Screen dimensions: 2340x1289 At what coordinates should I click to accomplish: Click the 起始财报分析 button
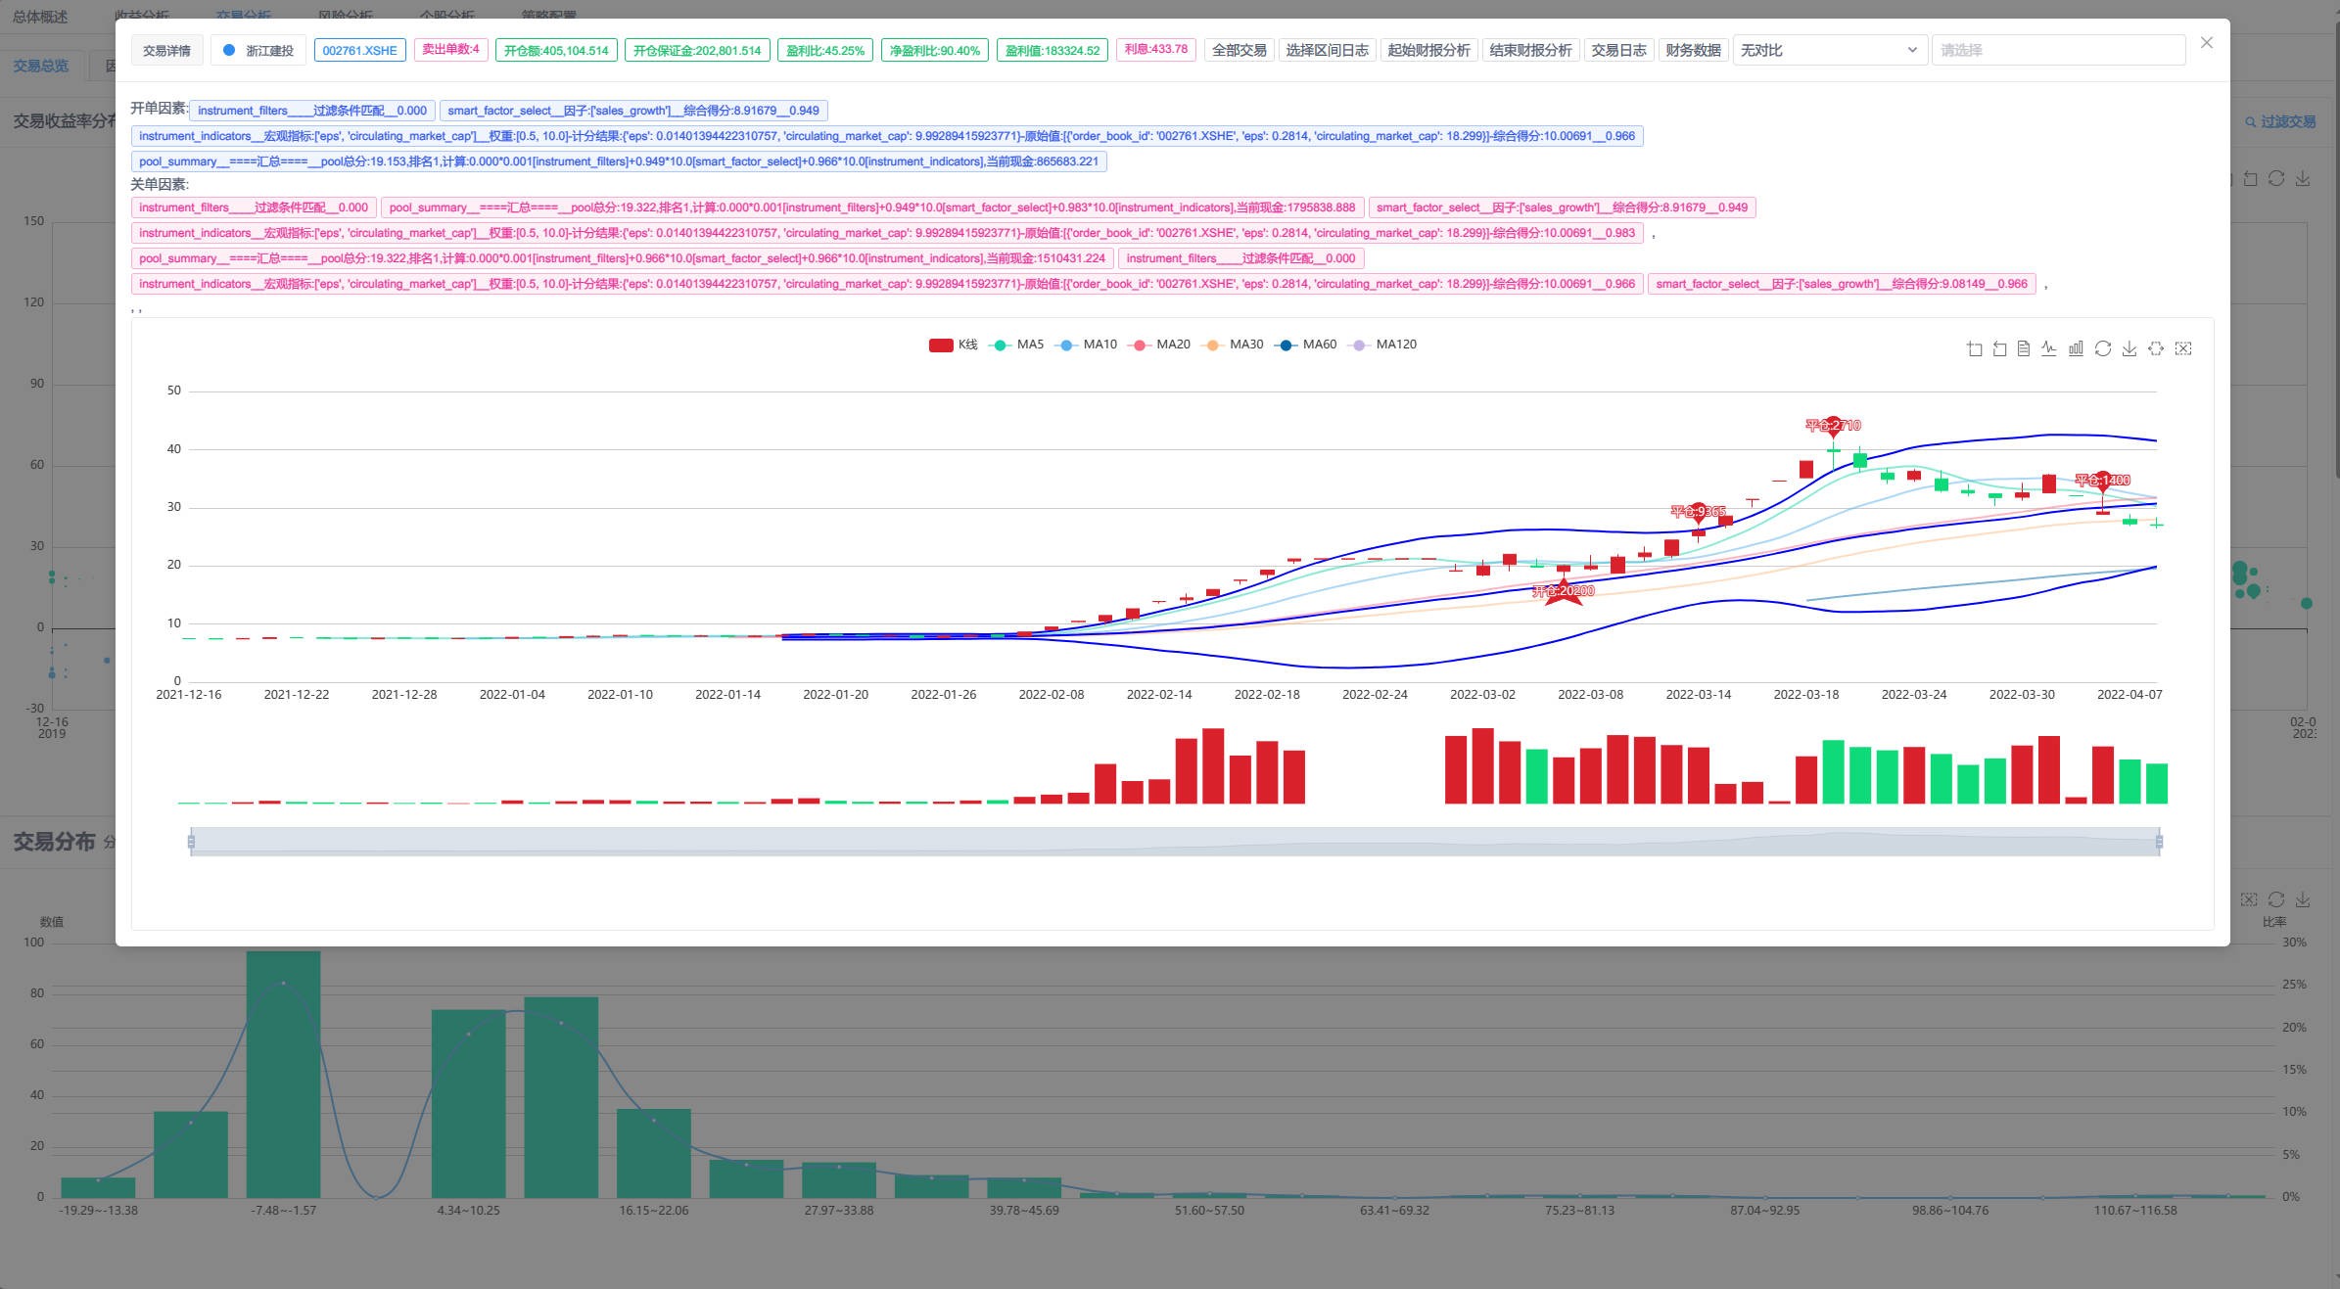click(x=1428, y=50)
